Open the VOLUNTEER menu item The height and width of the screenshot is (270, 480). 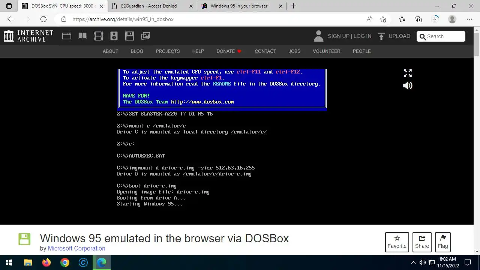tap(327, 51)
